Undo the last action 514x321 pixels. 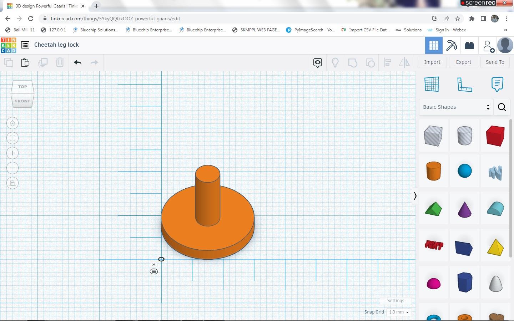pyautogui.click(x=77, y=62)
